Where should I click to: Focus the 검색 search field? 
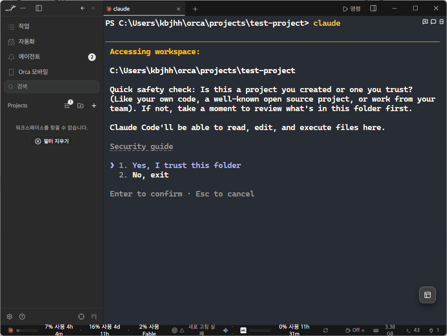click(x=52, y=87)
